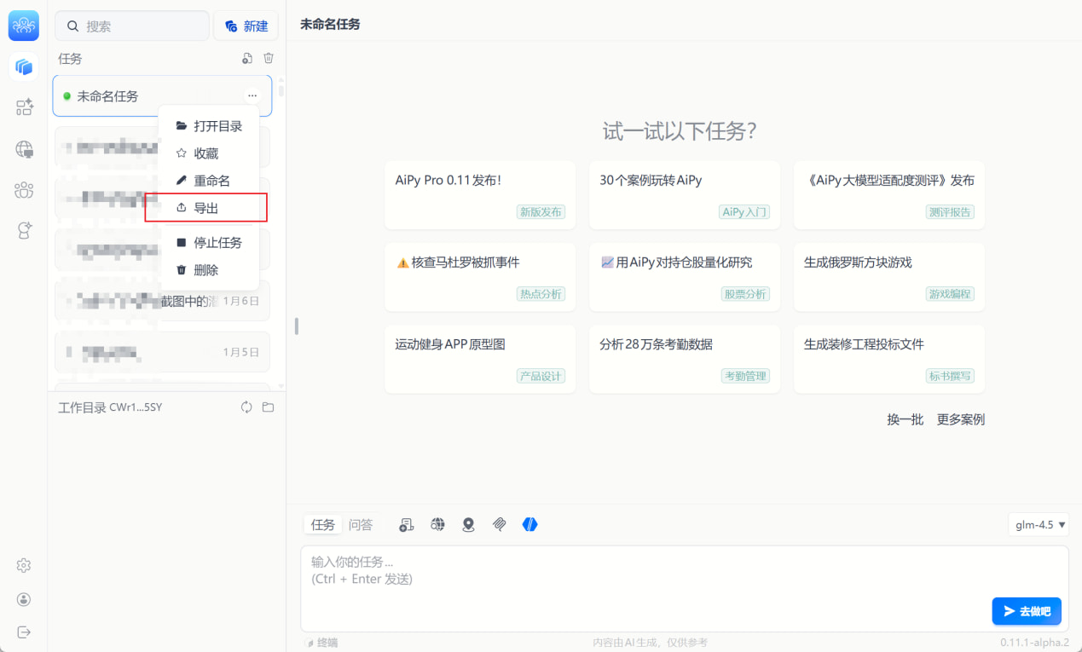Open card 运动健身APP原型图
Viewport: 1082px width, 652px height.
click(480, 359)
